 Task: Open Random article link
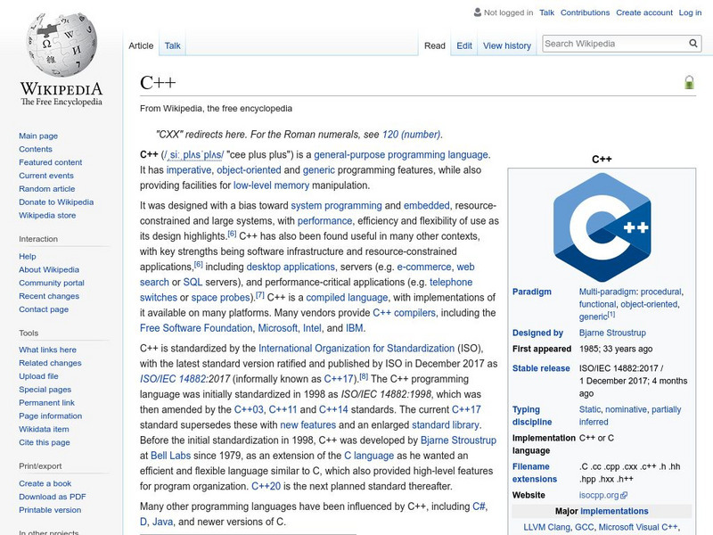[x=47, y=188]
